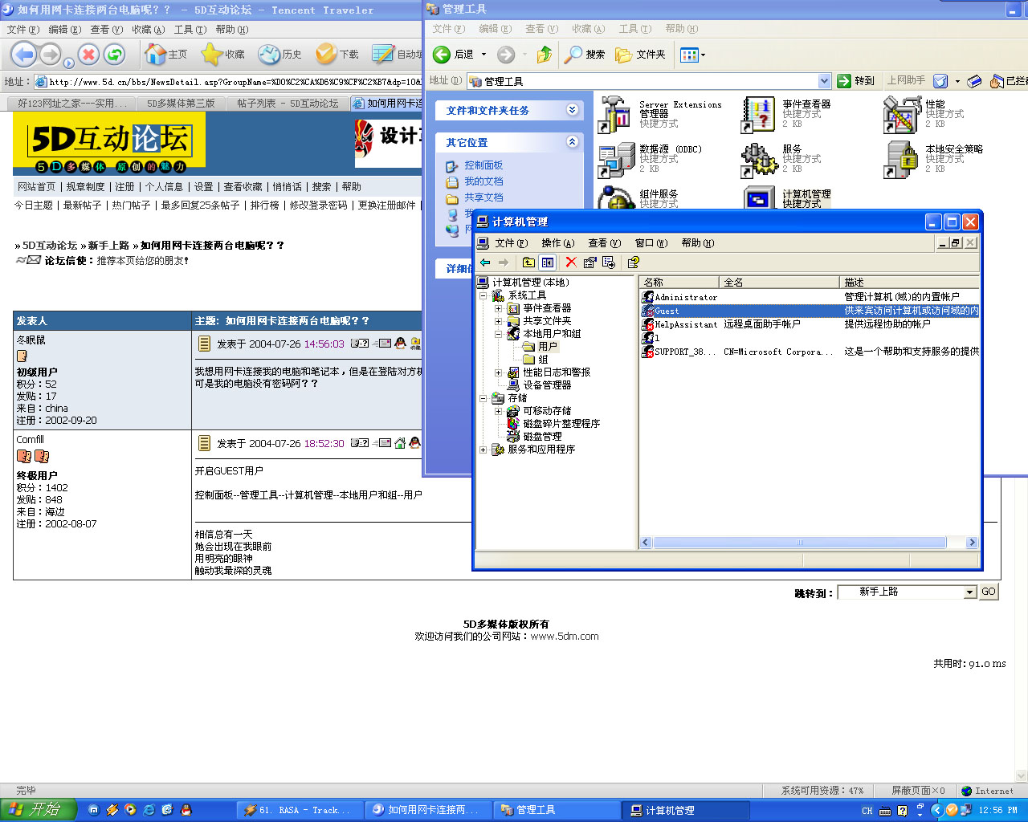Open the Performance shortcut icon in Administrative Tools

[901, 114]
